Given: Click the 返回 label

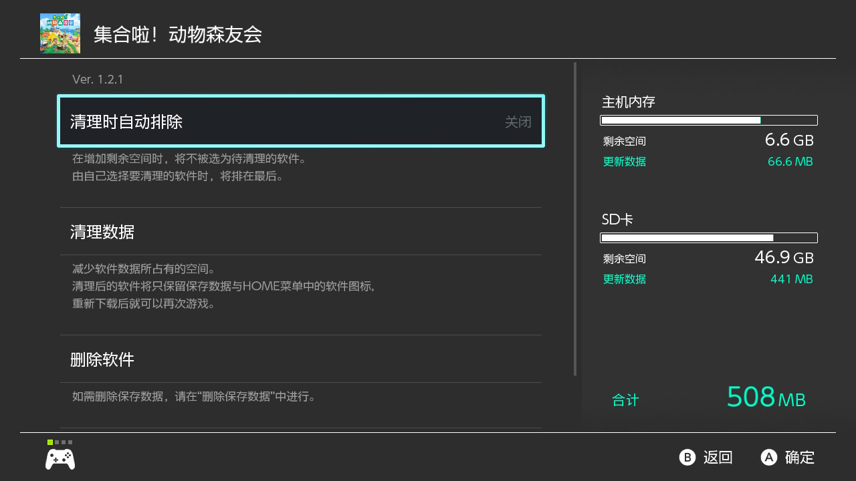Looking at the screenshot, I should click(x=718, y=458).
